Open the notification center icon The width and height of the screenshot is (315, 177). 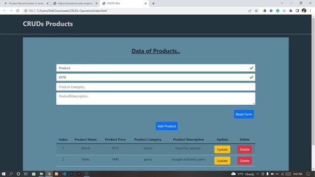(308, 174)
